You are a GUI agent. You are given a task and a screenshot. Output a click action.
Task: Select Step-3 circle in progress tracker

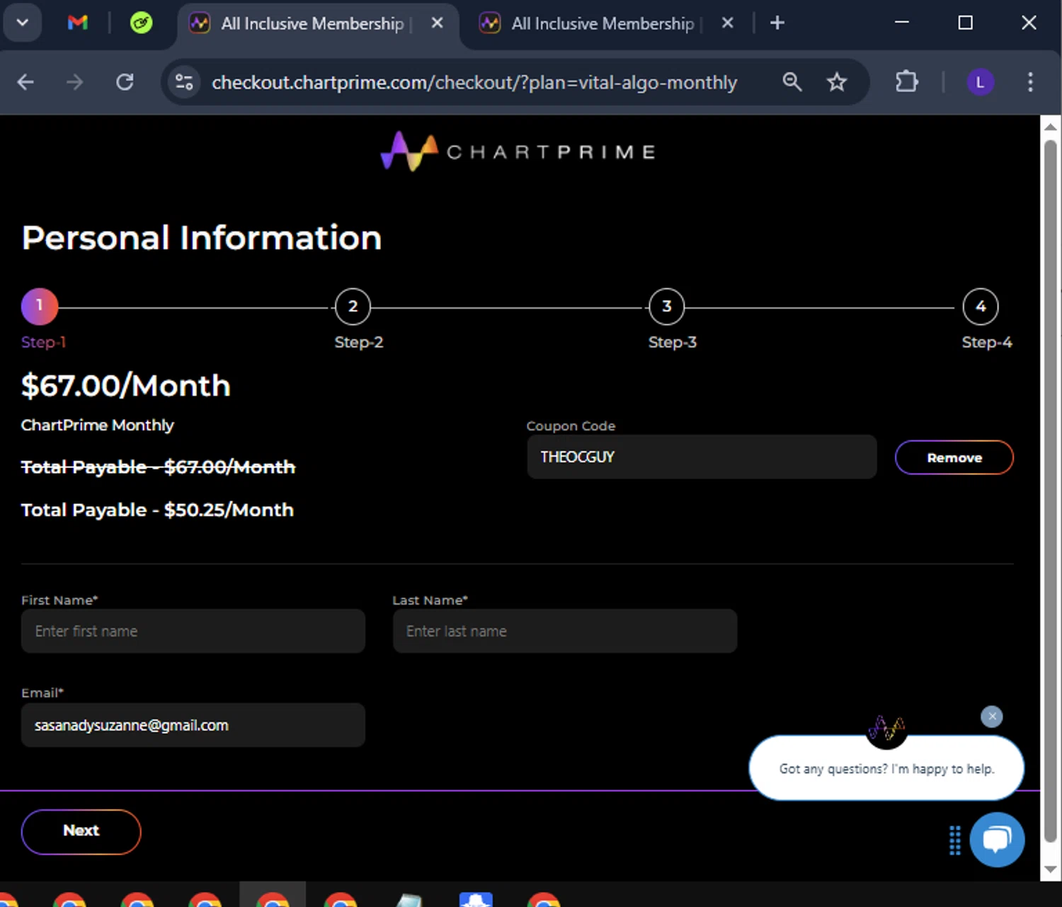[x=667, y=307]
